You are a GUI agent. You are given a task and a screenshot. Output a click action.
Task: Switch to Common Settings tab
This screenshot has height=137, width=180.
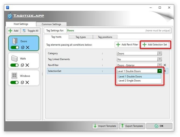(51, 24)
